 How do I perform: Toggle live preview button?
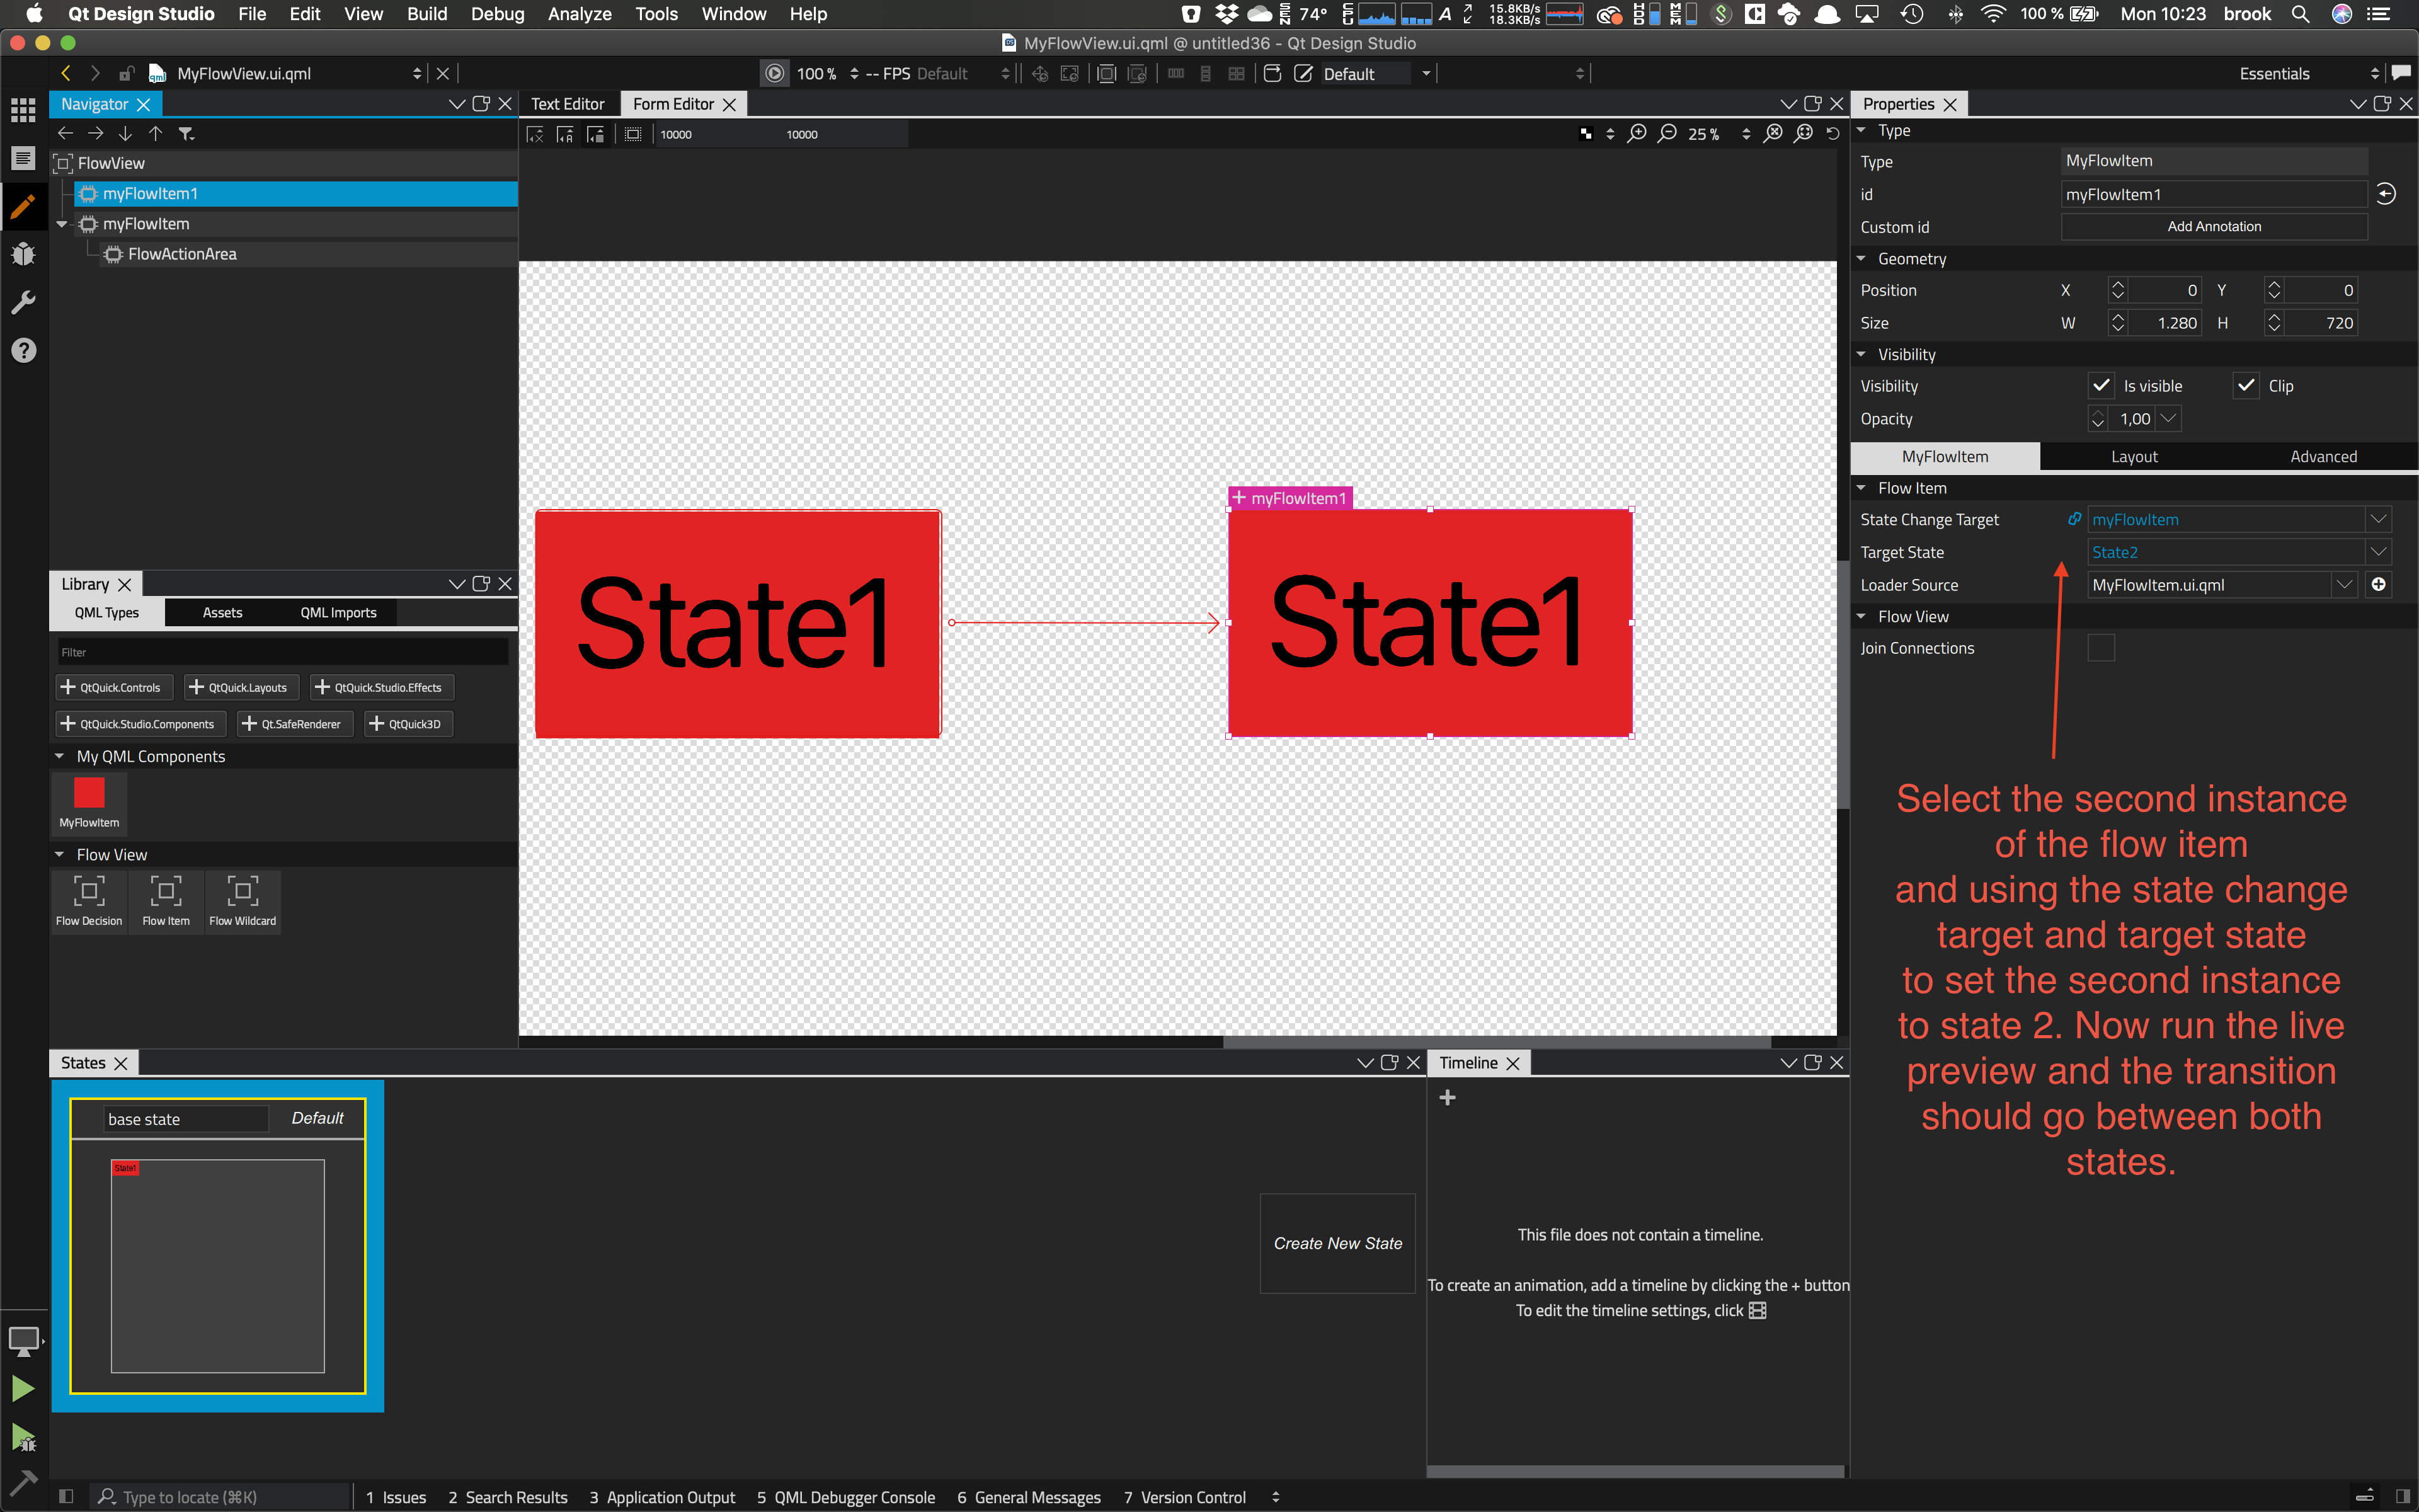(x=775, y=73)
